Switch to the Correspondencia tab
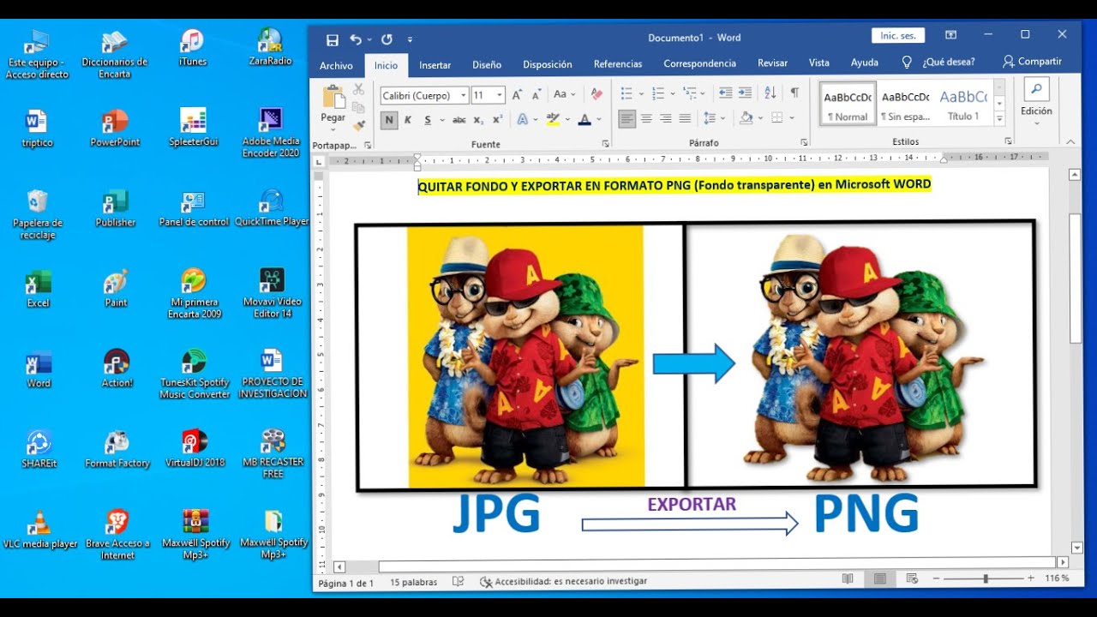The image size is (1097, 617). (699, 64)
